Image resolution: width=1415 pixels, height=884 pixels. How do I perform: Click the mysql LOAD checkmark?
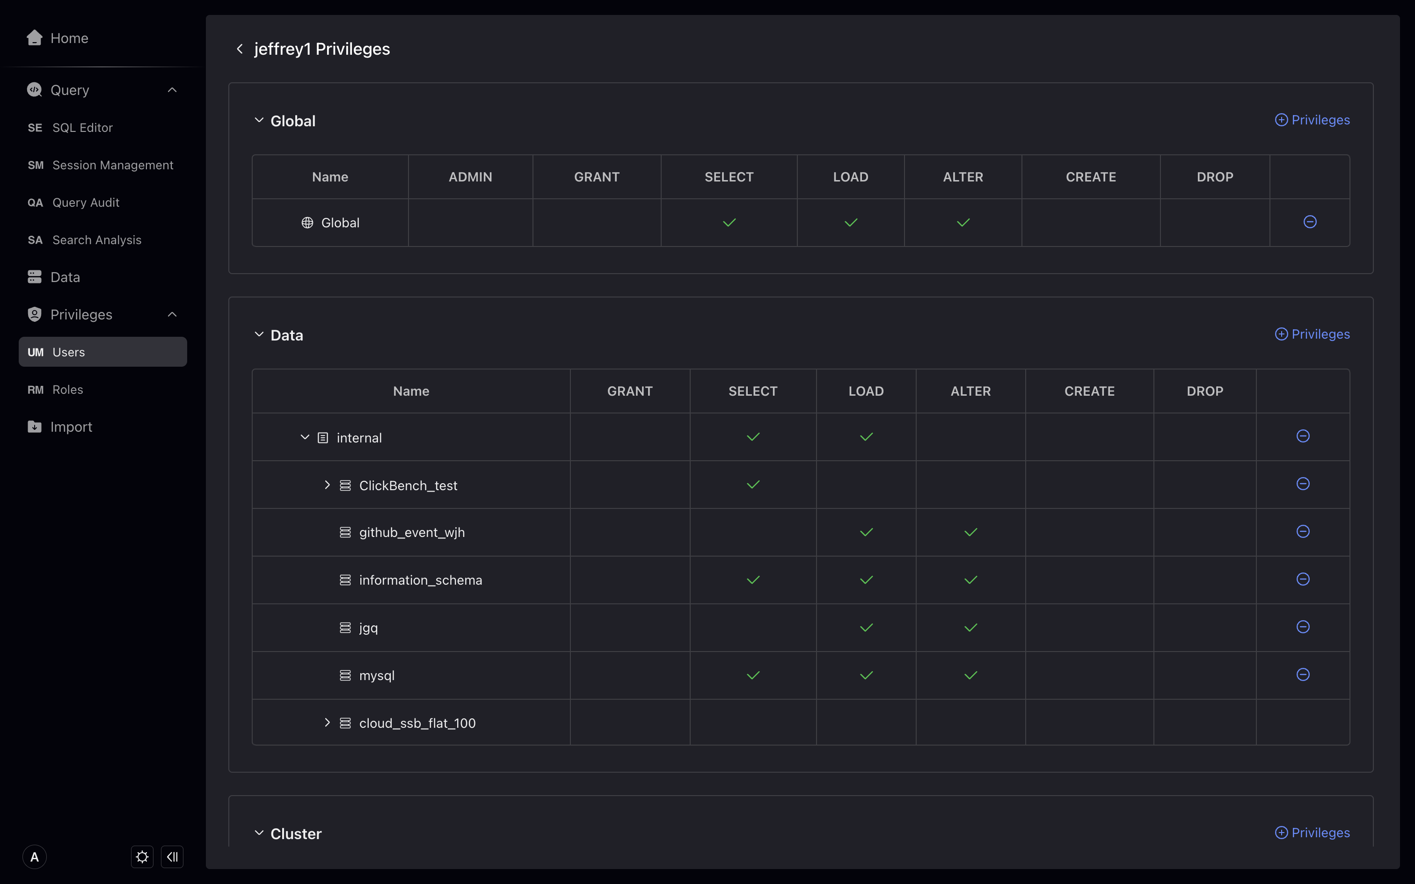[866, 675]
